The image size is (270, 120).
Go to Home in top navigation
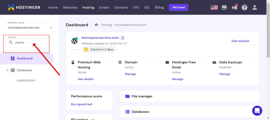point(53,7)
